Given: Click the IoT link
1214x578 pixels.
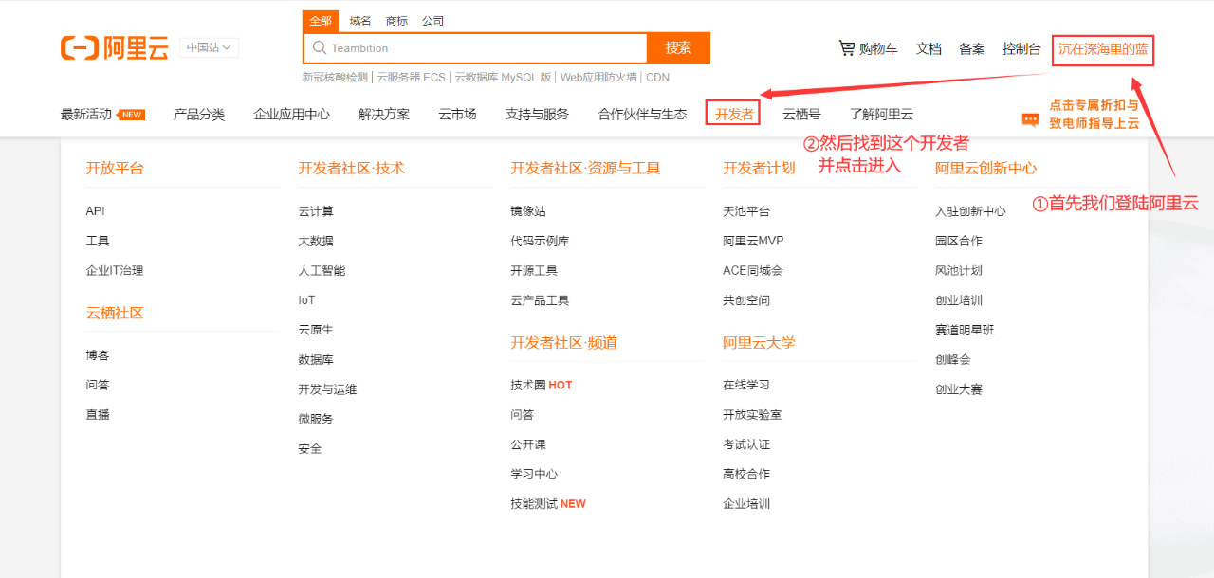Looking at the screenshot, I should pyautogui.click(x=306, y=300).
